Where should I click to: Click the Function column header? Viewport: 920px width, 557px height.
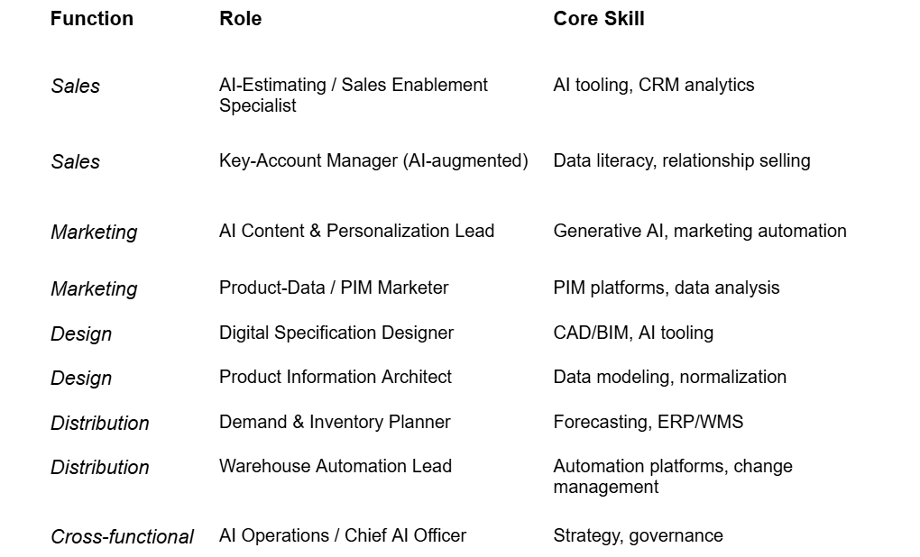point(91,19)
